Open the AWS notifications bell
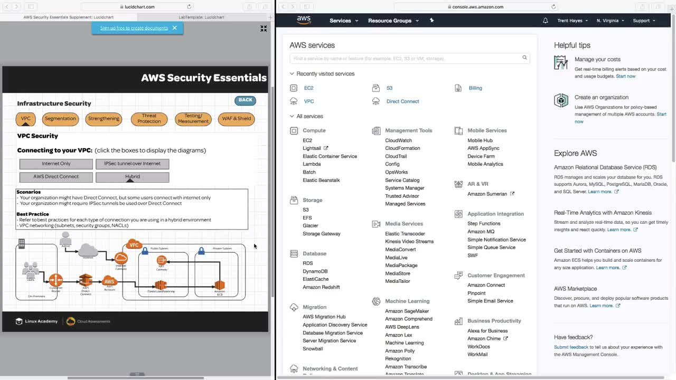Image resolution: width=676 pixels, height=380 pixels. (546, 21)
